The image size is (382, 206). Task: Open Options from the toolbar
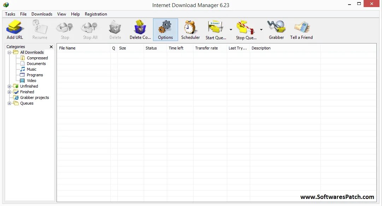(x=165, y=30)
